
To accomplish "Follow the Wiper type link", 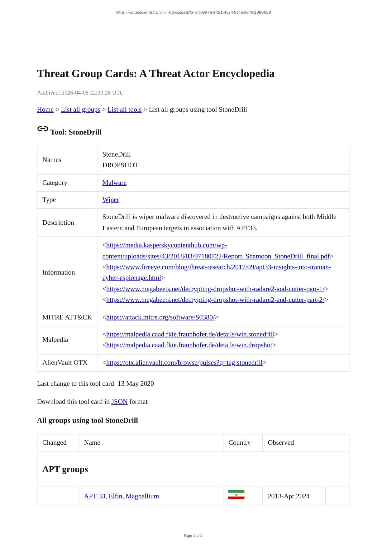I will 111,200.
